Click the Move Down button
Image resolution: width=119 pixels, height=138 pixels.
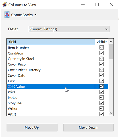(88, 128)
